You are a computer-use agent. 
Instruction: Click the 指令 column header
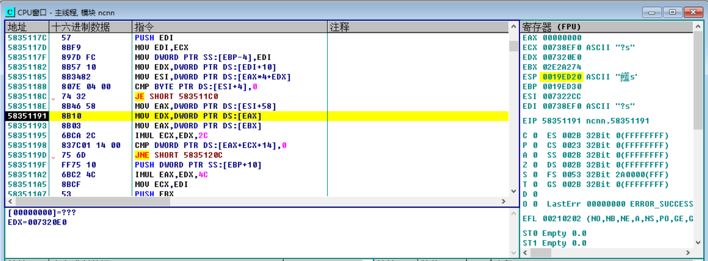[230, 27]
